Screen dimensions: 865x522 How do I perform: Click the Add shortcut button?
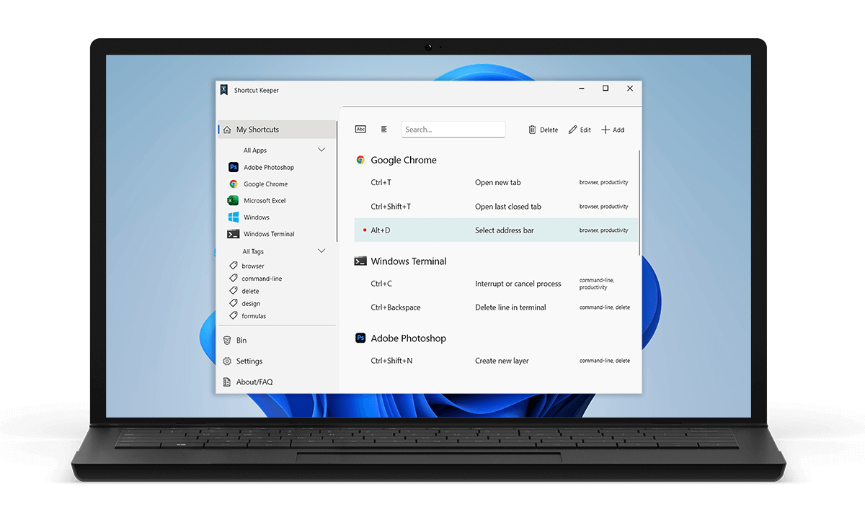click(x=613, y=130)
